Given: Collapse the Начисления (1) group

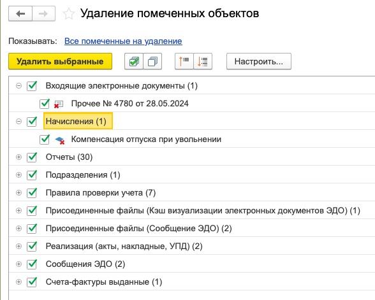Looking at the screenshot, I should (18, 121).
